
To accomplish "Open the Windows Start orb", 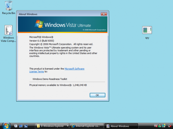I will [6, 126].
